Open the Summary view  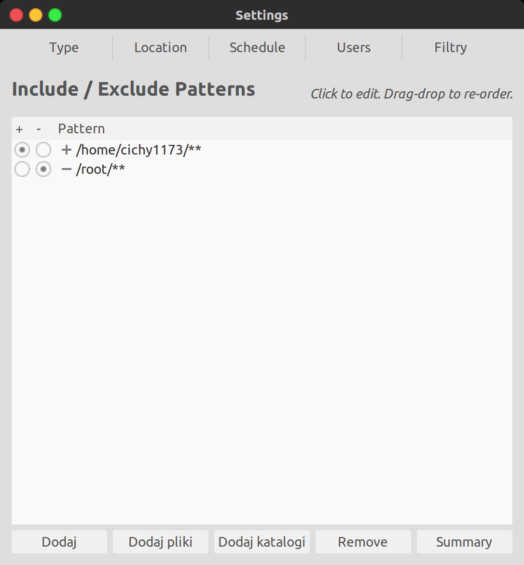[465, 542]
